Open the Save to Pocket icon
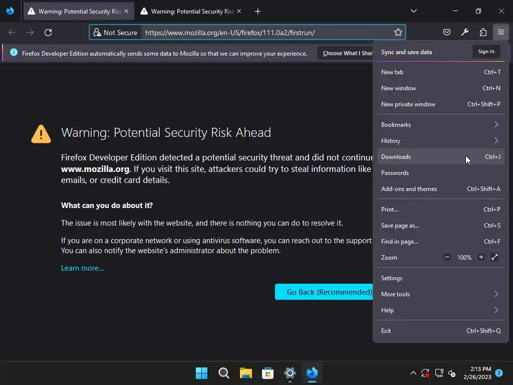513x385 pixels. coord(446,33)
